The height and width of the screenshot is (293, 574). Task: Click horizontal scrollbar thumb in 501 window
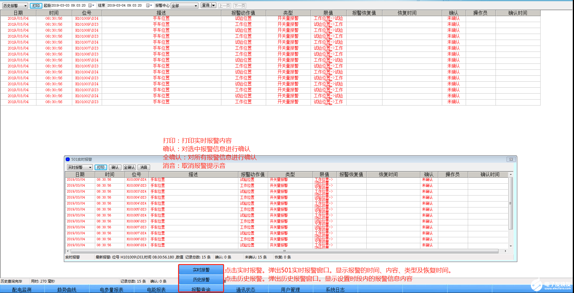click(284, 251)
